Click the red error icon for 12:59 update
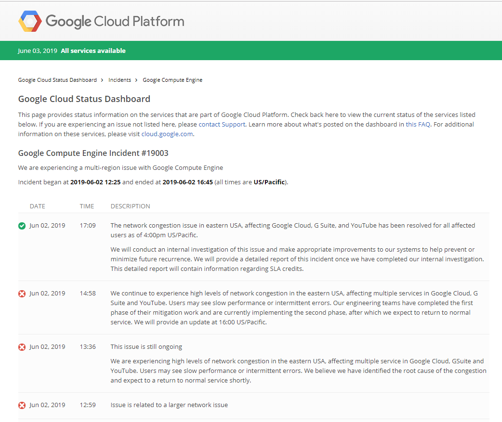 coord(22,405)
